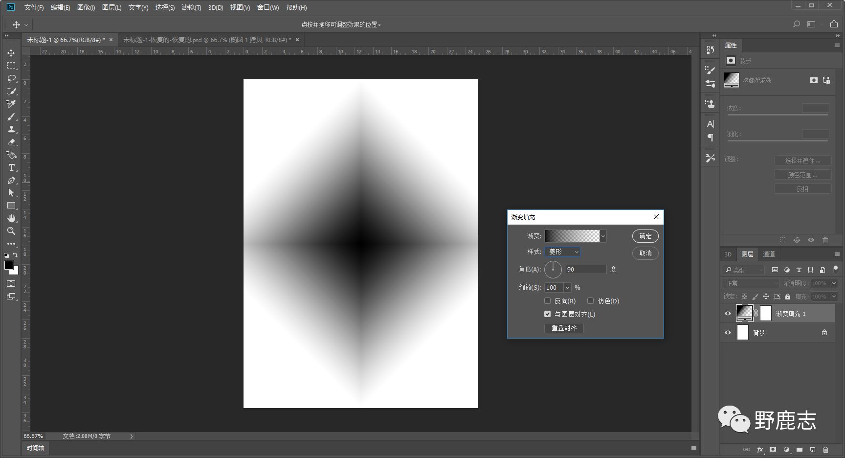Select the Eraser tool
The width and height of the screenshot is (845, 458).
point(11,142)
